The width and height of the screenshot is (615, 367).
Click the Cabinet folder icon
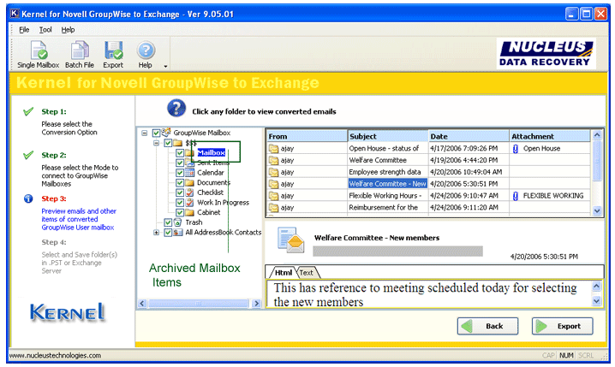coord(189,212)
